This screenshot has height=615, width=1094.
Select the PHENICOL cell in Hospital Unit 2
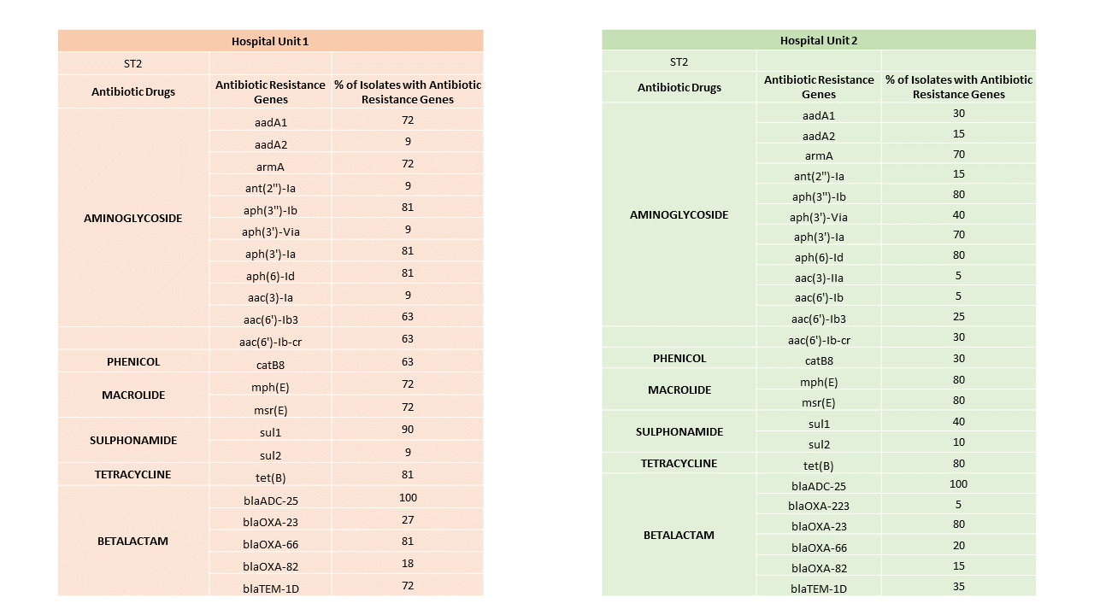679,359
